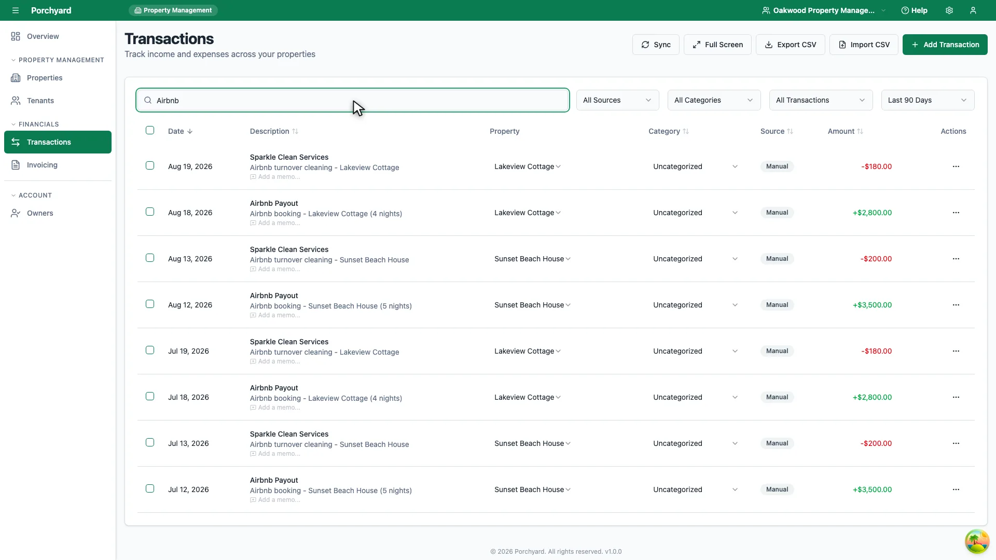The image size is (996, 560).
Task: Sort by Amount column arrows
Action: 860,131
